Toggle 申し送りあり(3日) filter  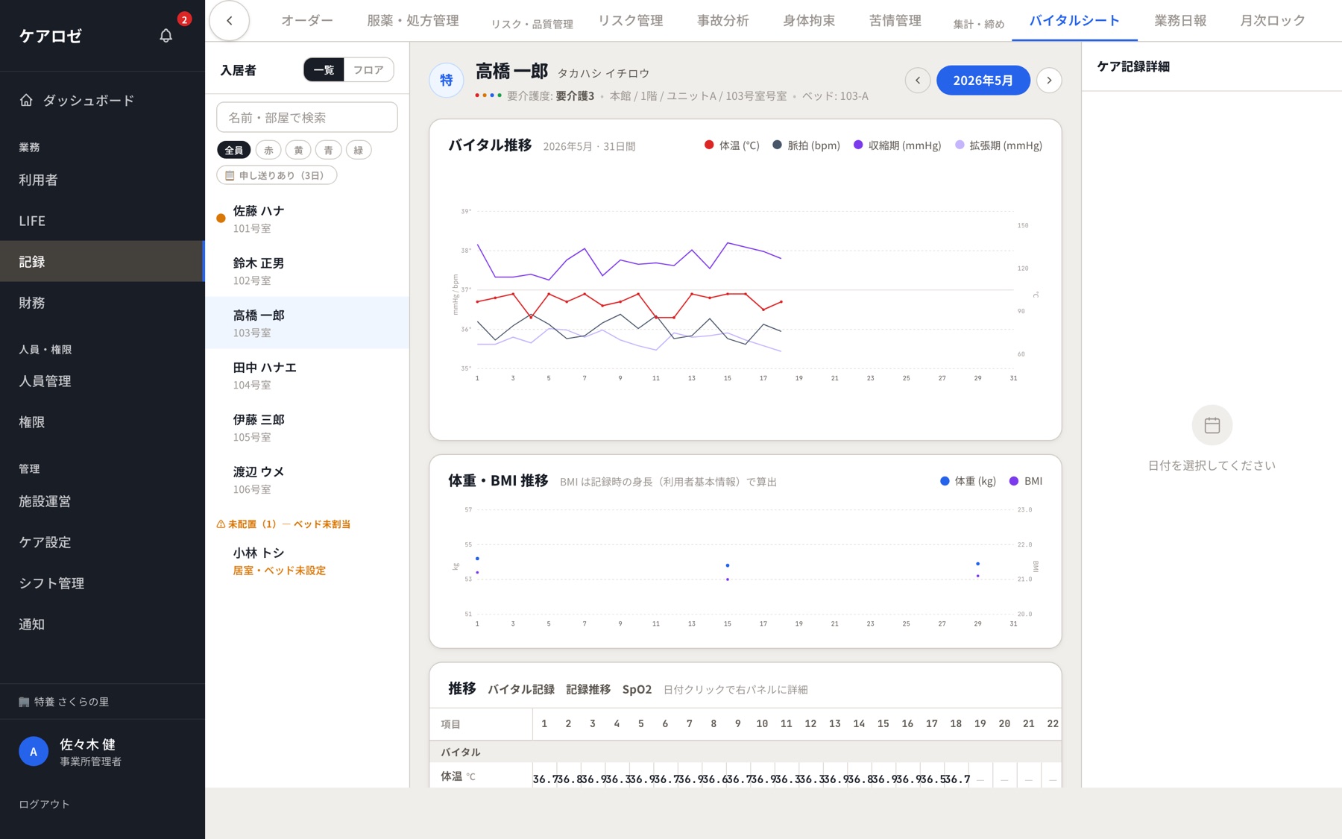point(277,175)
